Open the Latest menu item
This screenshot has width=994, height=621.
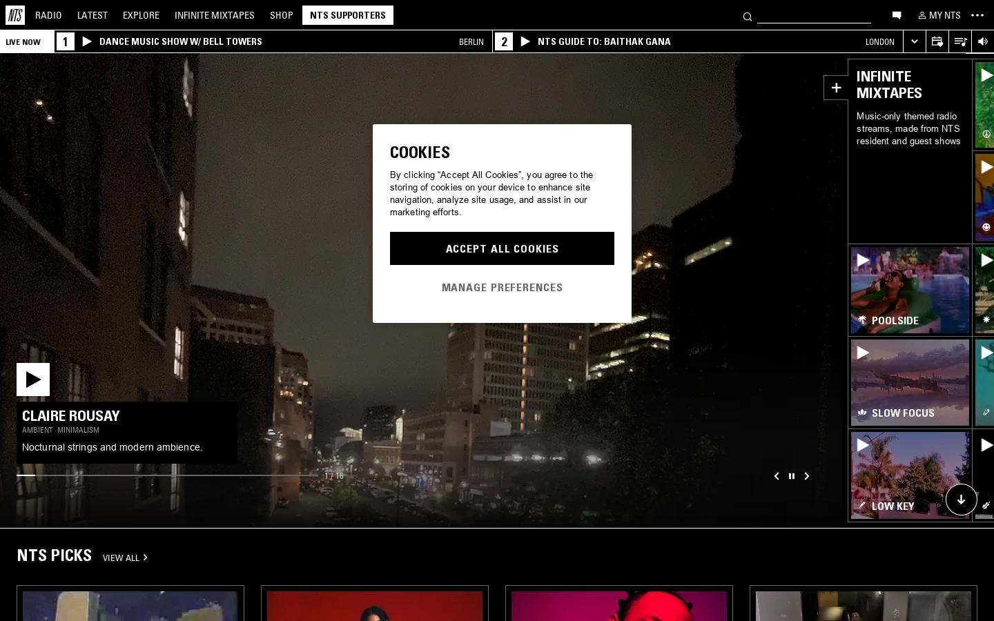pos(92,15)
